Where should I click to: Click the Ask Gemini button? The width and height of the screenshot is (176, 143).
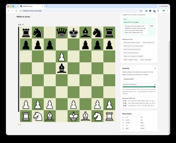pyautogui.click(x=163, y=6)
